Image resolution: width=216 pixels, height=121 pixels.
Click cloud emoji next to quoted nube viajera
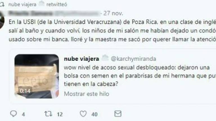pos(105,58)
